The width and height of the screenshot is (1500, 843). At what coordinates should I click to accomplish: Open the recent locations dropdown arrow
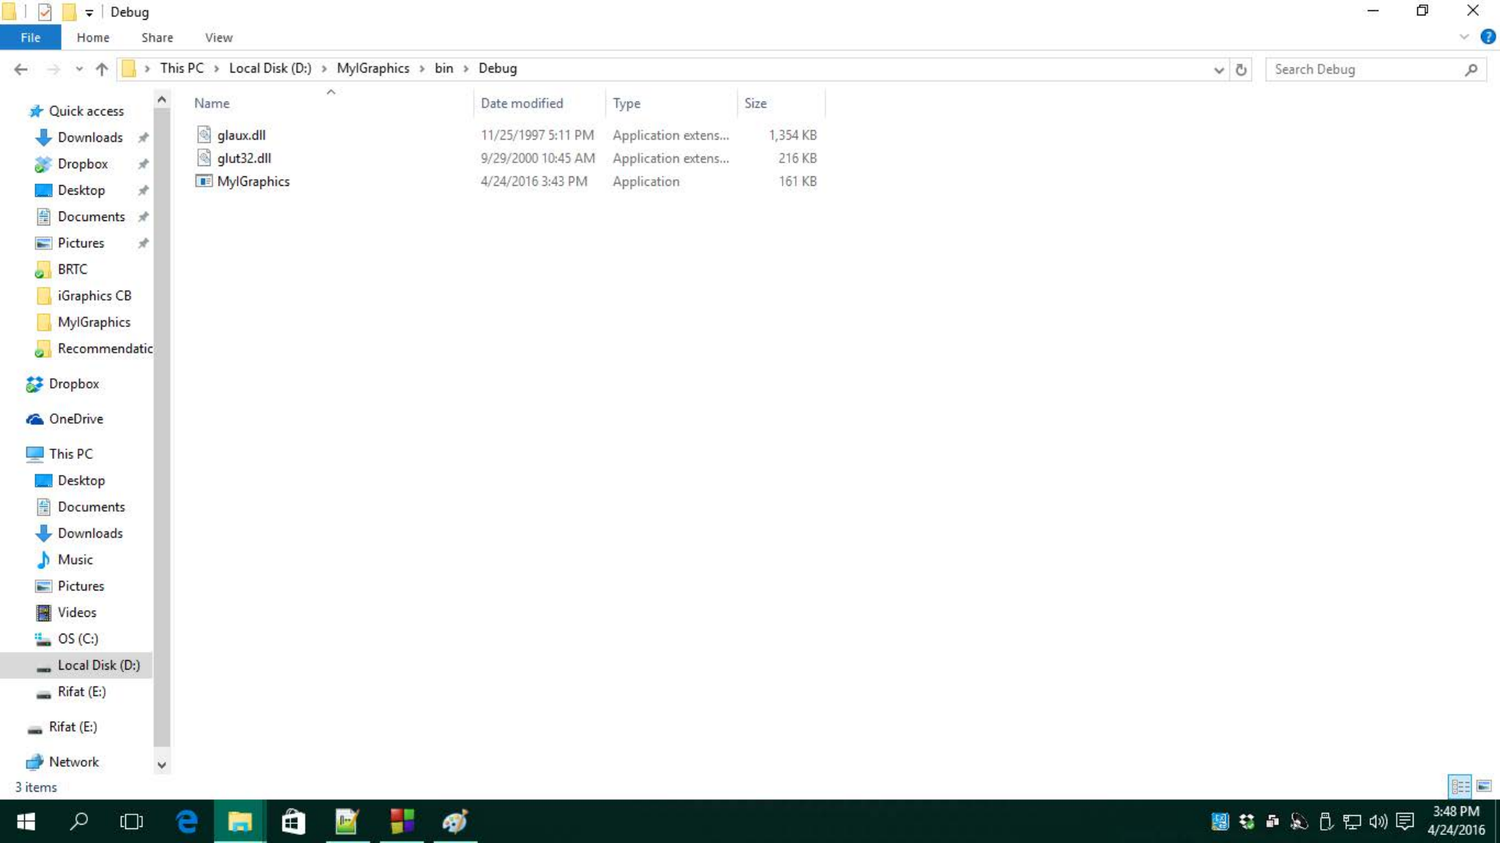coord(78,69)
